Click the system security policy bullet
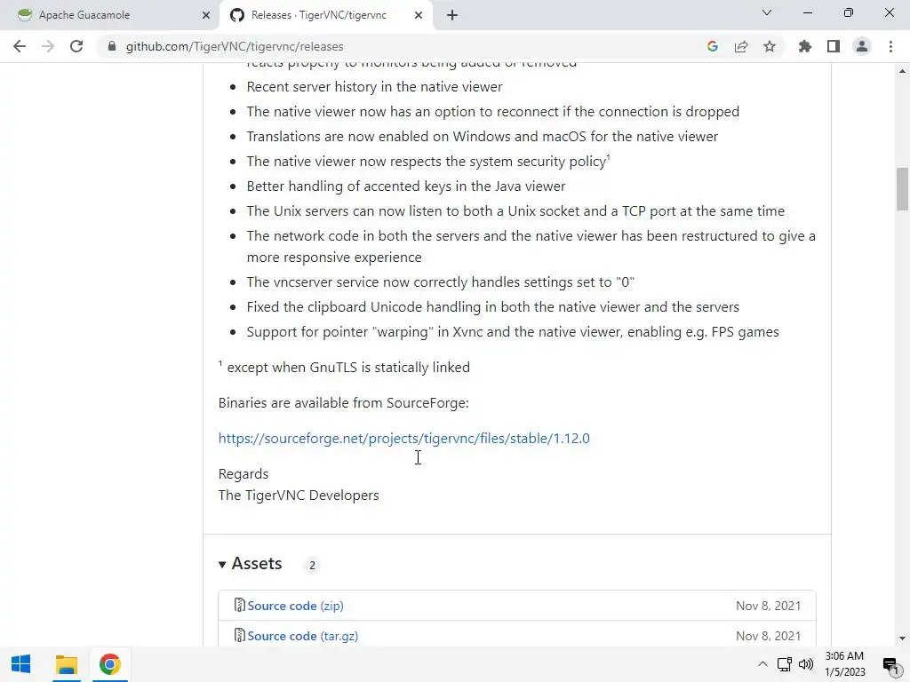The width and height of the screenshot is (910, 682). click(428, 162)
